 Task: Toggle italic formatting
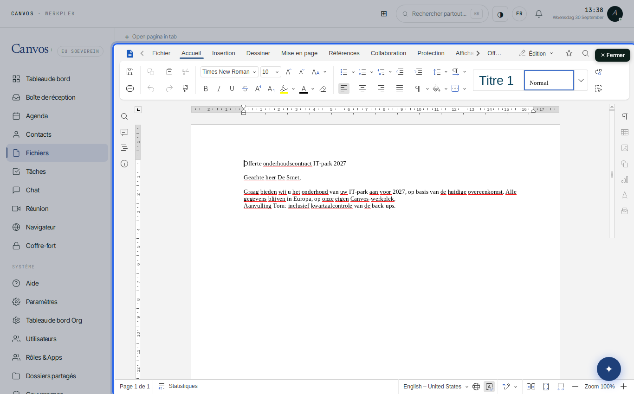click(219, 89)
